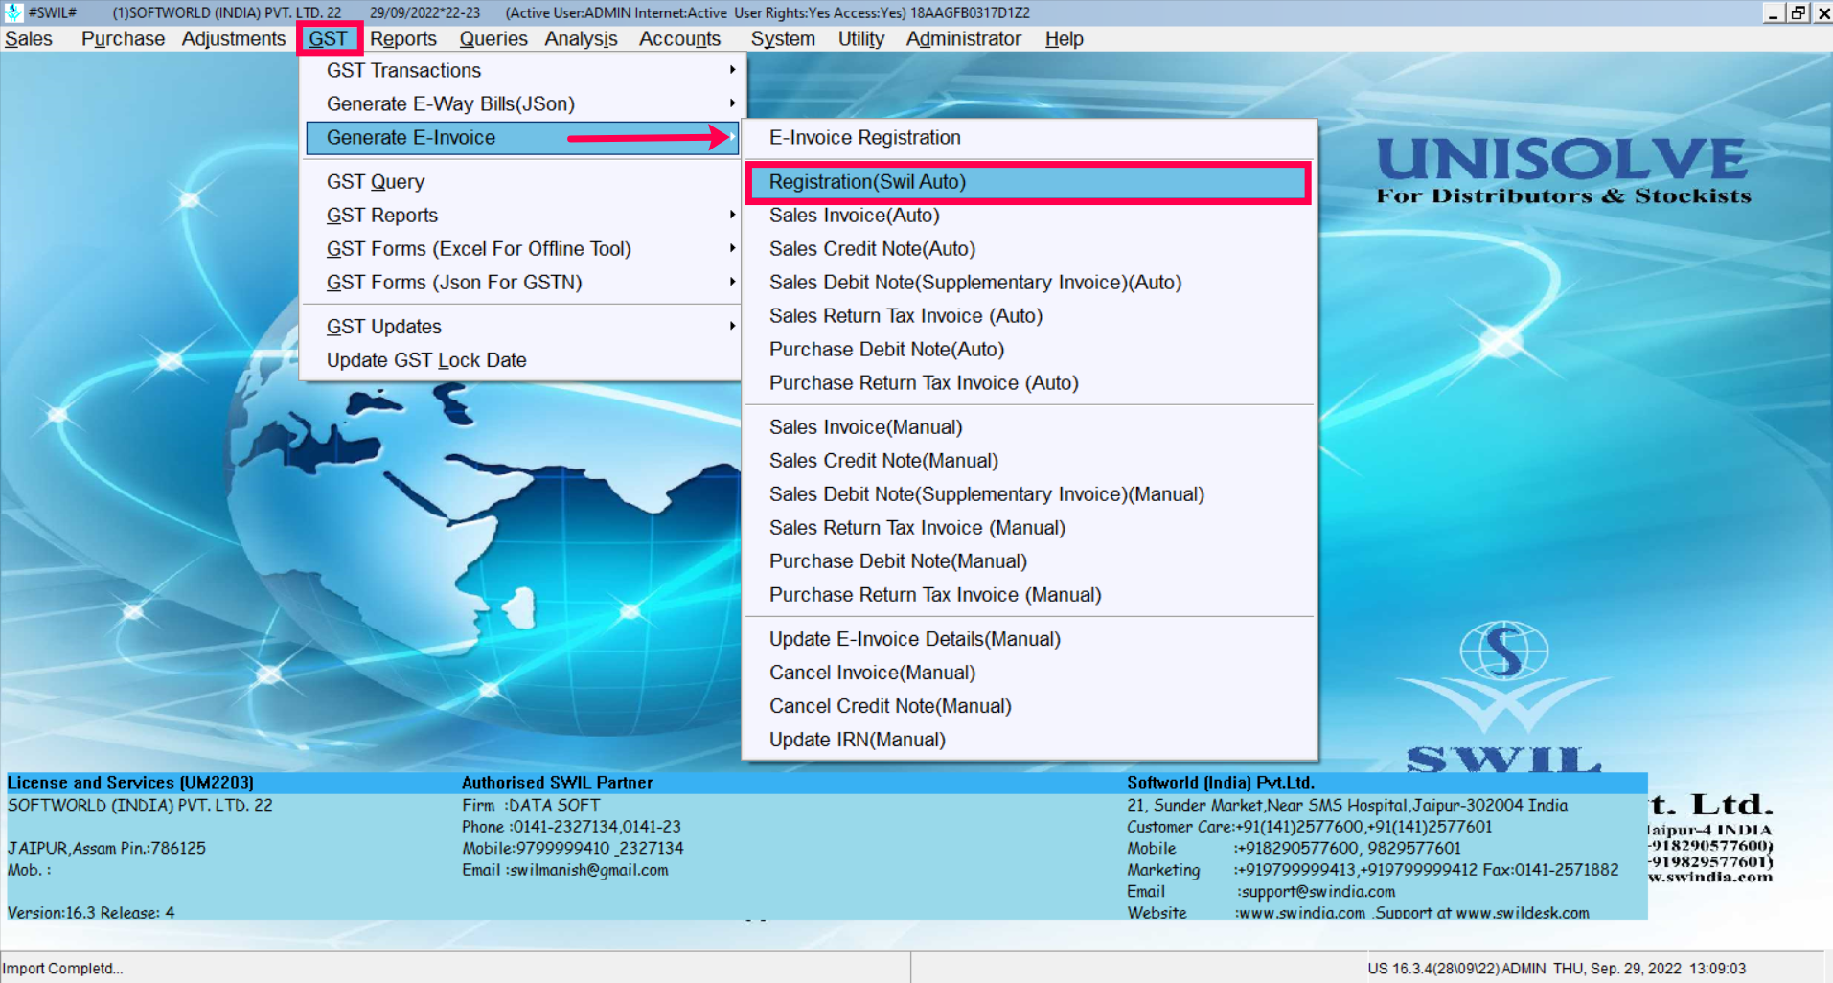Expand GST Forms (Json For GSTN)

click(522, 282)
